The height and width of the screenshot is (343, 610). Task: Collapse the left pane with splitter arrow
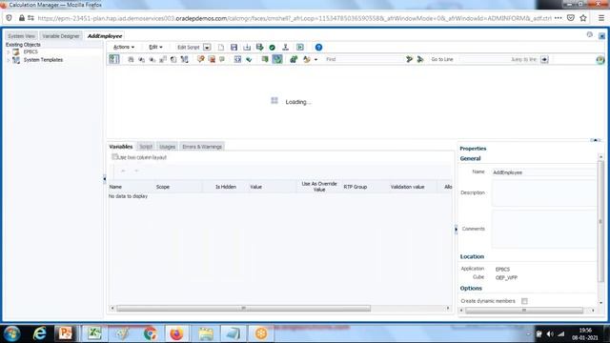104,179
